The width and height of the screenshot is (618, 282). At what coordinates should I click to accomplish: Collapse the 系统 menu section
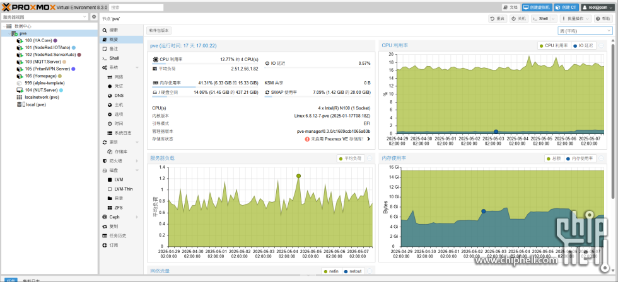click(x=137, y=67)
